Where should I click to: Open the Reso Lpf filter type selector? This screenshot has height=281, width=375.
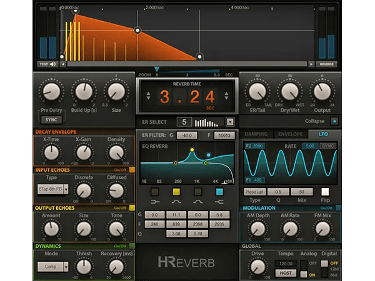255,192
